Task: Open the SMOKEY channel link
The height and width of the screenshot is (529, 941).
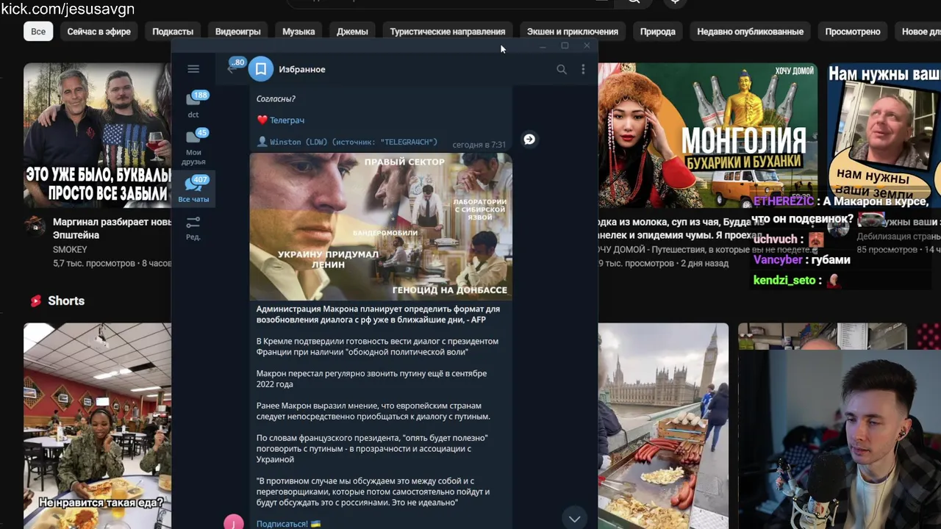Action: click(70, 250)
